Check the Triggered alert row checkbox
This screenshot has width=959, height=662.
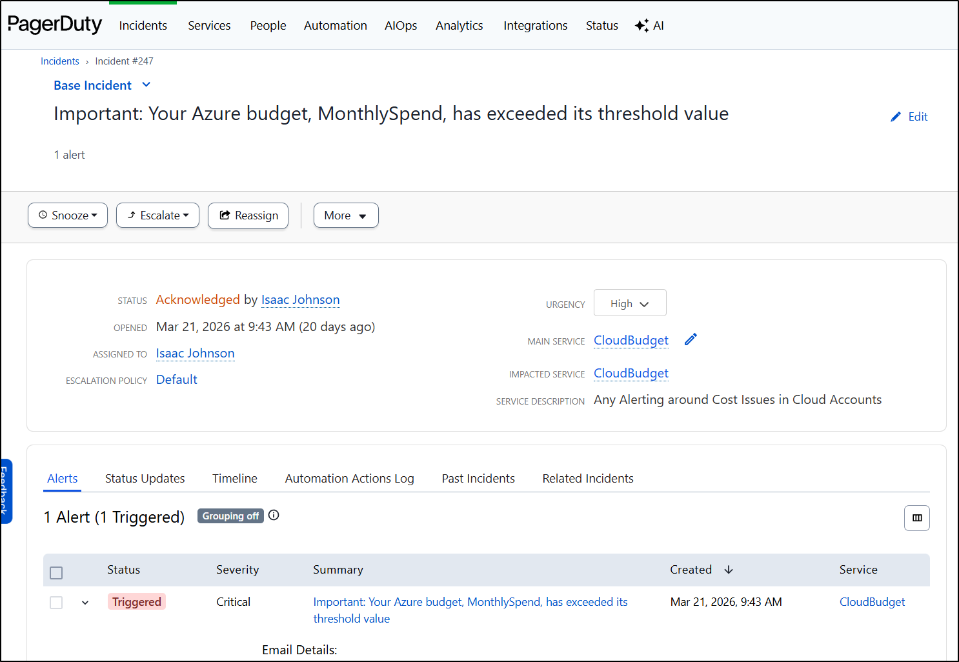(56, 603)
